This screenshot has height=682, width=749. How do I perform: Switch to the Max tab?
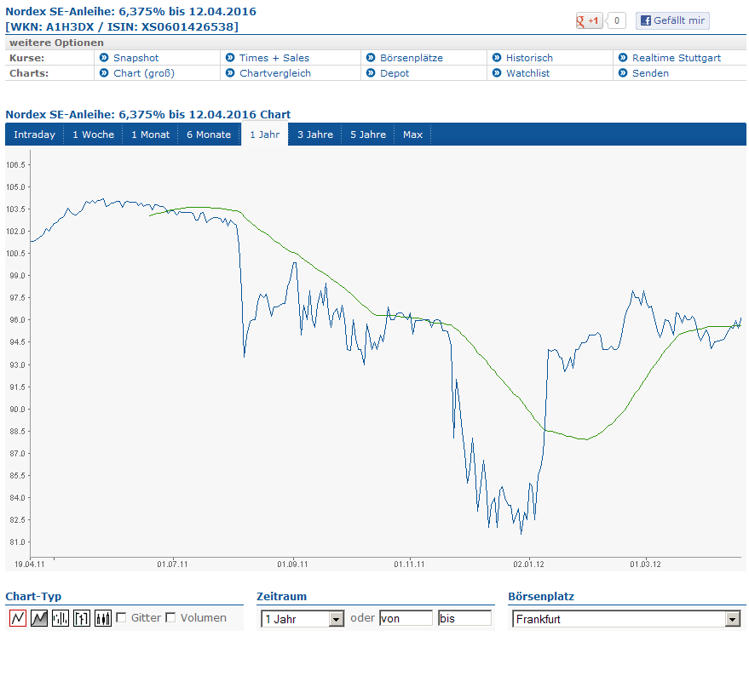pyautogui.click(x=412, y=135)
